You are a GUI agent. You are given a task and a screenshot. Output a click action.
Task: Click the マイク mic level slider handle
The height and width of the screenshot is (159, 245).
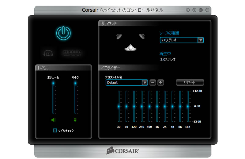coord(75,83)
